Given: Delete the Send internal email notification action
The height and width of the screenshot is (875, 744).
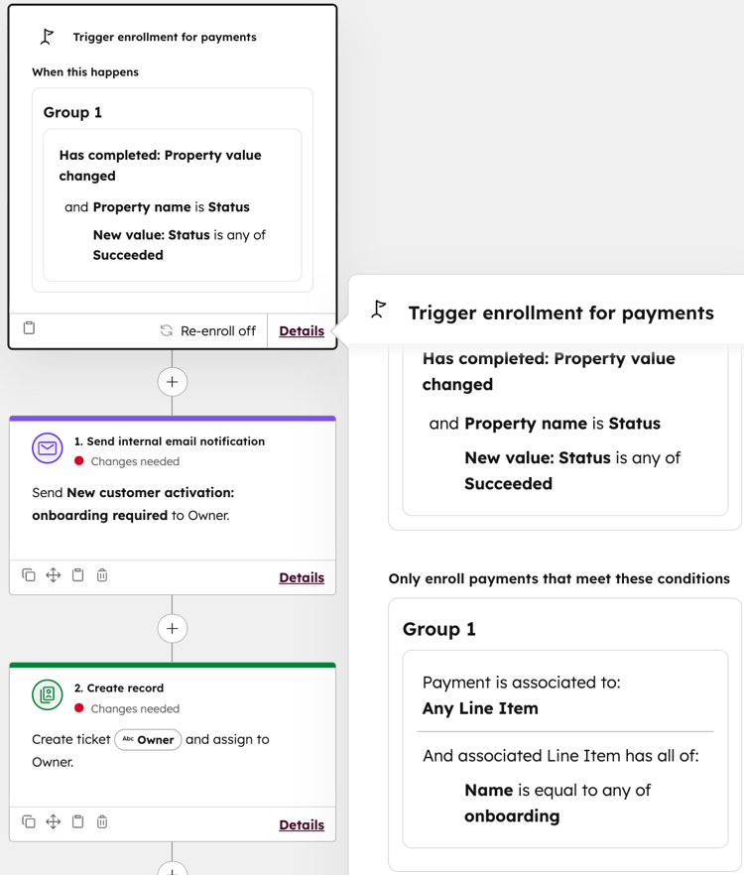Looking at the screenshot, I should [102, 575].
